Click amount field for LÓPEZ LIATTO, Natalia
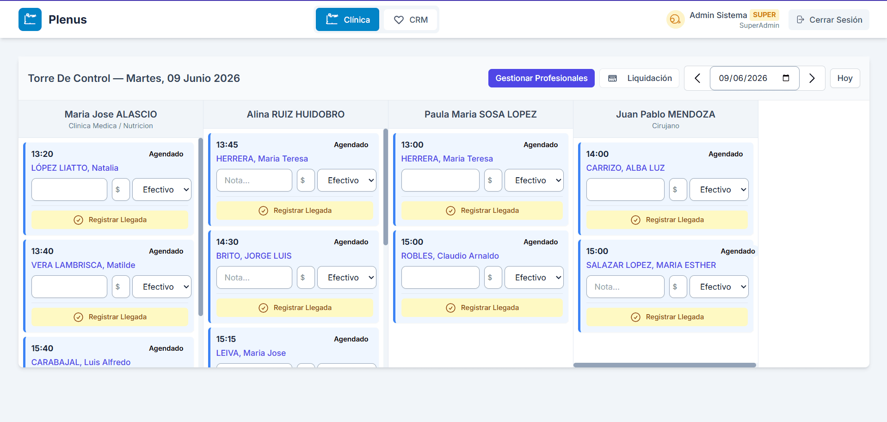Screen dimensions: 887x422 pos(121,190)
